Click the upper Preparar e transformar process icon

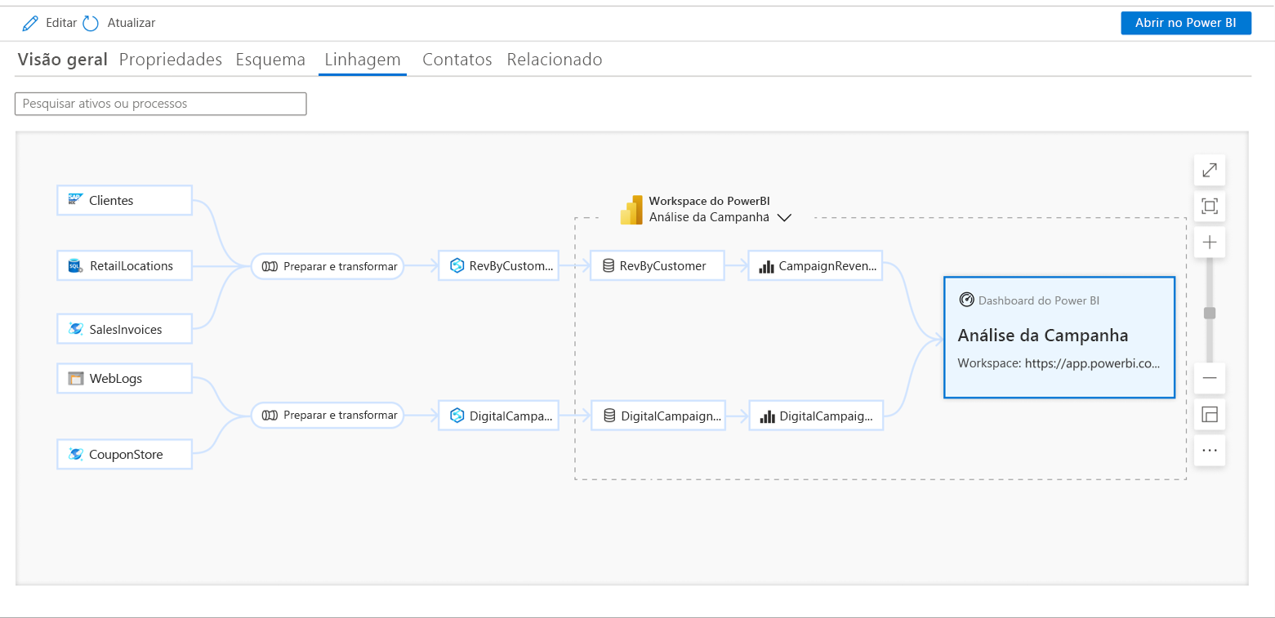pyautogui.click(x=270, y=266)
